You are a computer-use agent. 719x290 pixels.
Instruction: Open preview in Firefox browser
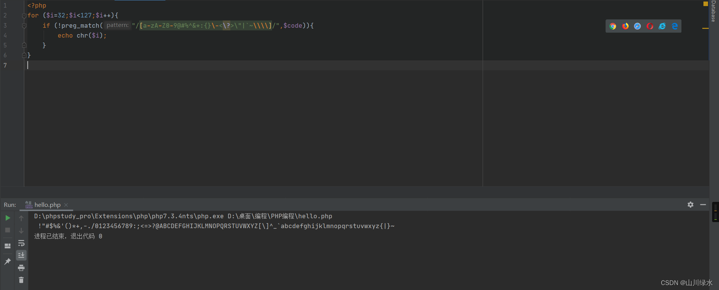pos(625,26)
